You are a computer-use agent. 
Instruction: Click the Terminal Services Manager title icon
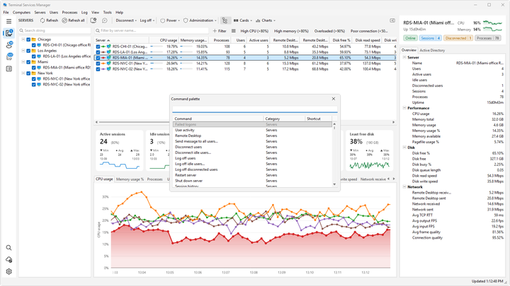pos(5,5)
